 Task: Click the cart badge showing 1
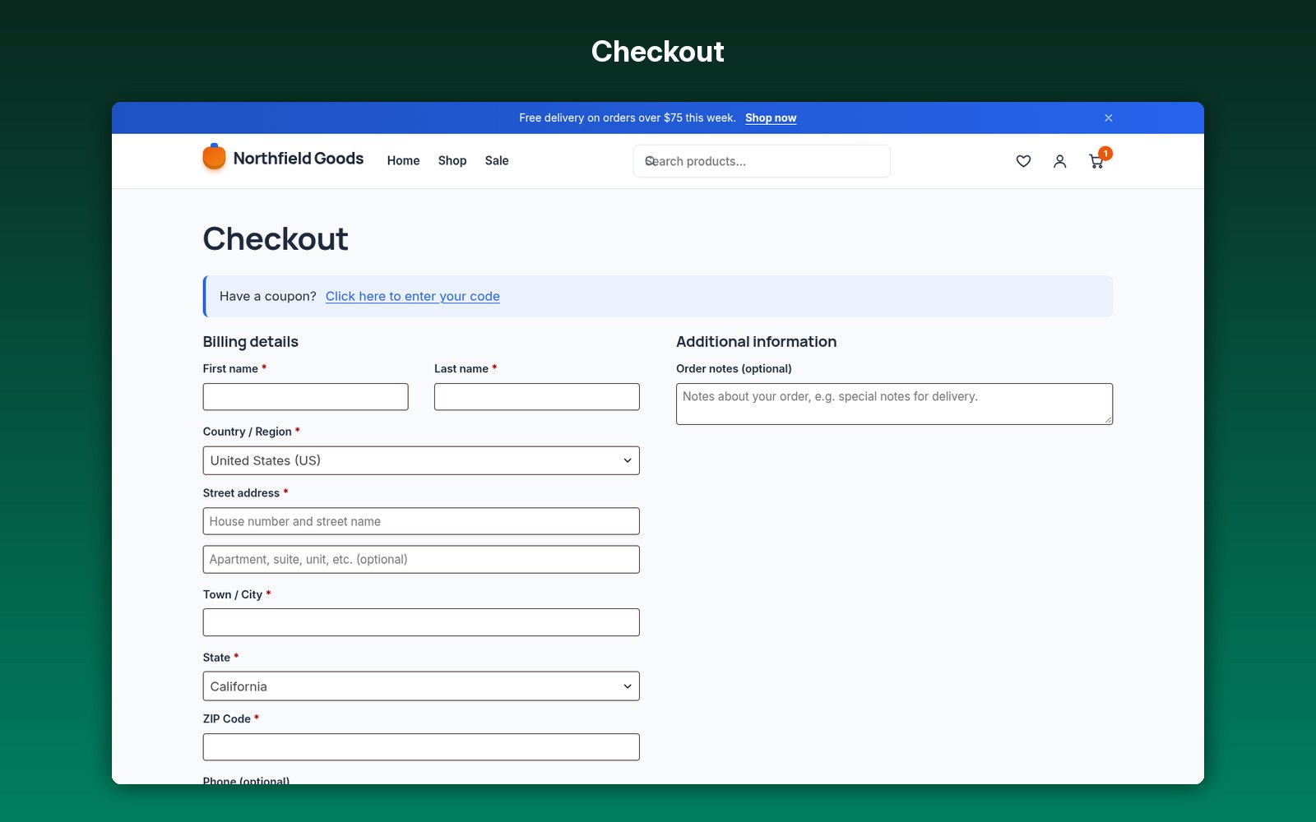pos(1105,153)
